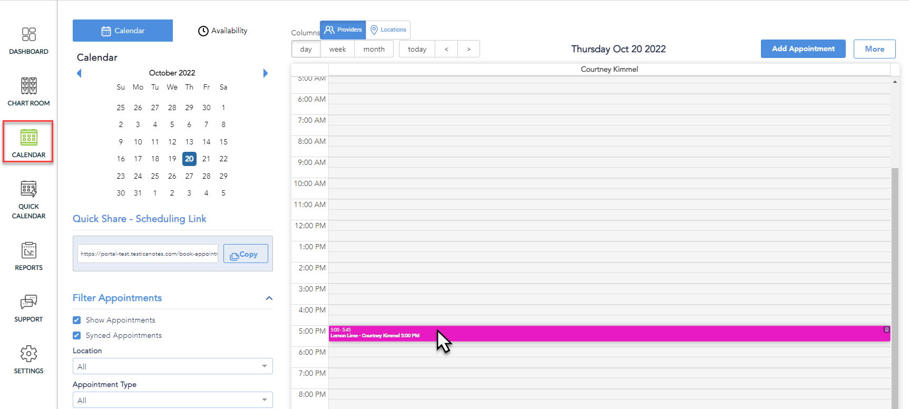Open the Settings gear icon
Screen dimensions: 909x409
[x=28, y=354]
